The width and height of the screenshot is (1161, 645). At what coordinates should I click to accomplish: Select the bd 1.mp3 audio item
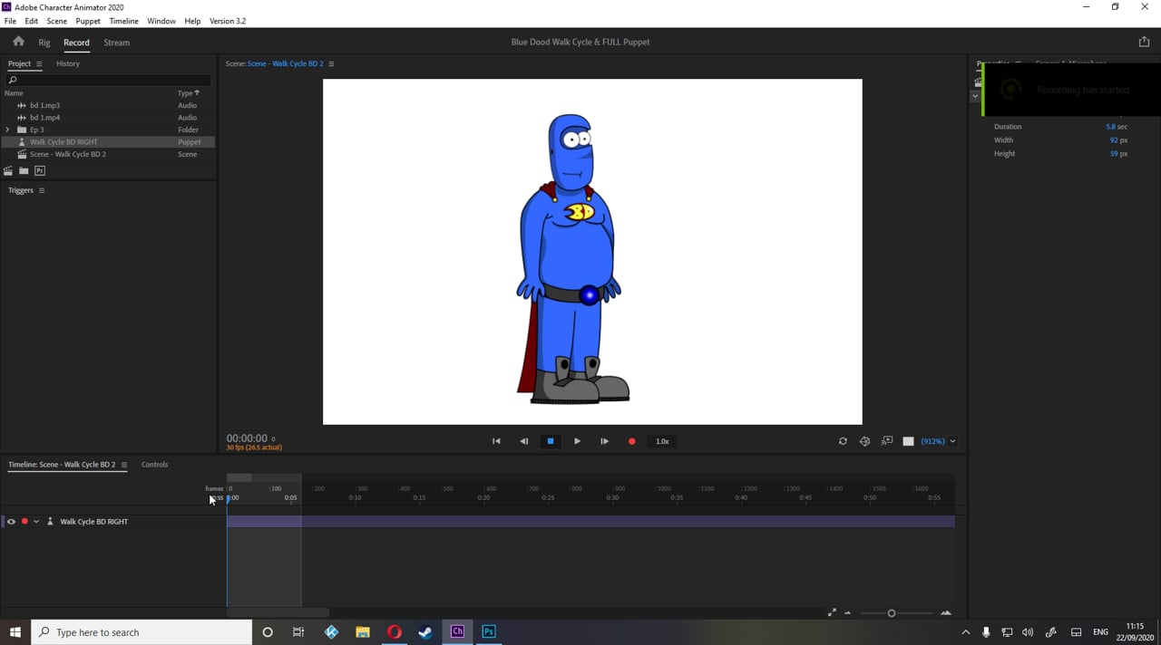click(108, 105)
